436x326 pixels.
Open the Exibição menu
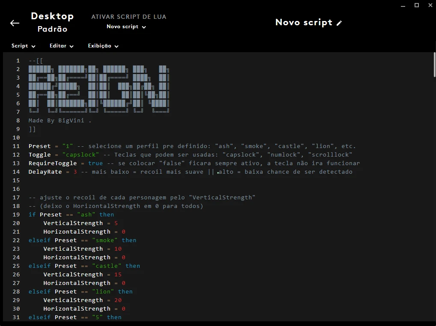tap(103, 46)
